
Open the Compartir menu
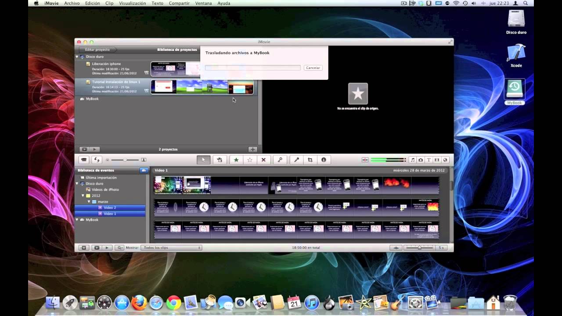pyautogui.click(x=179, y=4)
